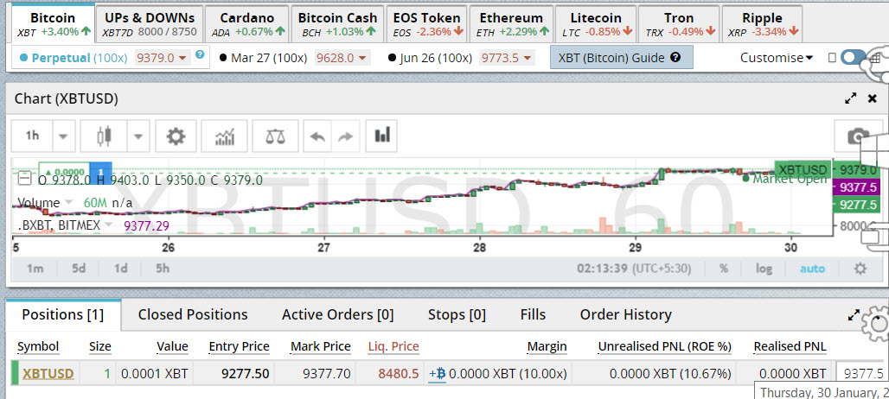Open the Indicators chart icon

[225, 136]
